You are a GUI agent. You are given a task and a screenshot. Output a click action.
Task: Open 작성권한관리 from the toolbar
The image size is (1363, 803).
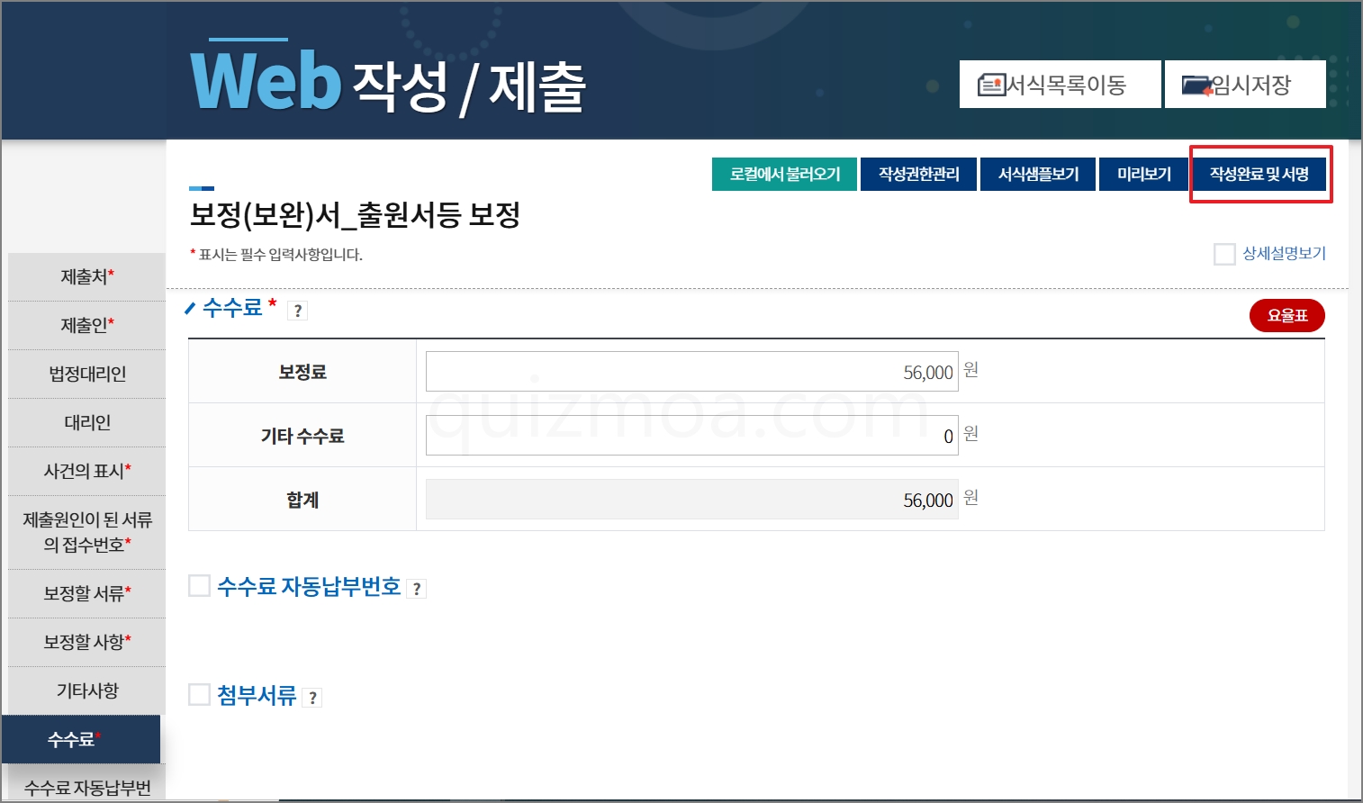tap(918, 174)
